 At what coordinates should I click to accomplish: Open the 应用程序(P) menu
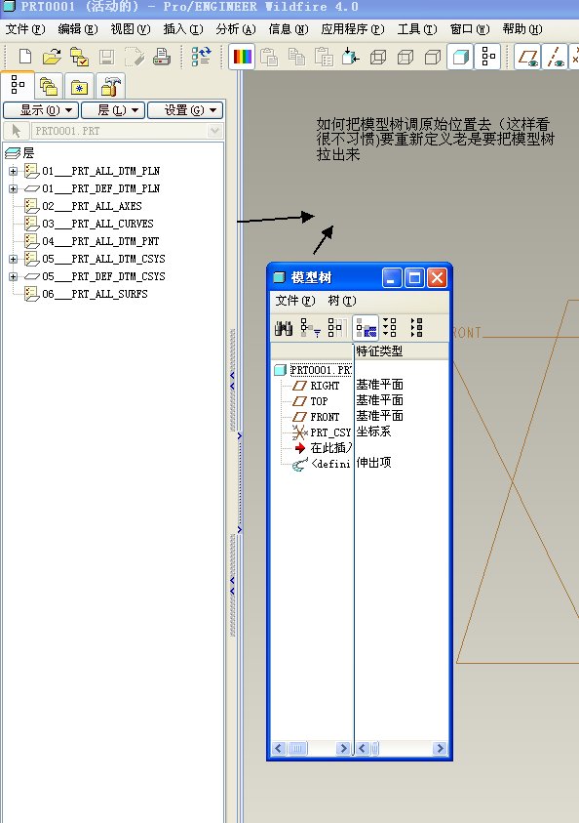[353, 29]
